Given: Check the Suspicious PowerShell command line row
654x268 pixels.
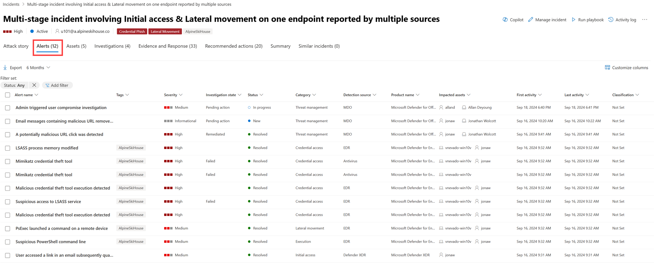Looking at the screenshot, I should [x=8, y=242].
